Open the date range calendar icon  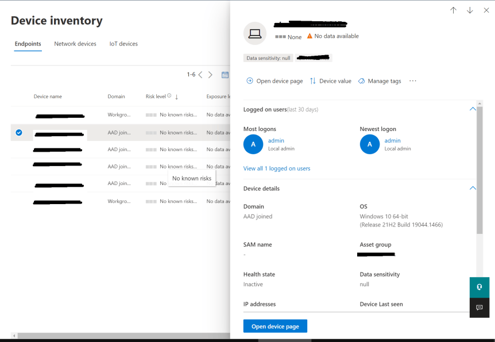(225, 75)
